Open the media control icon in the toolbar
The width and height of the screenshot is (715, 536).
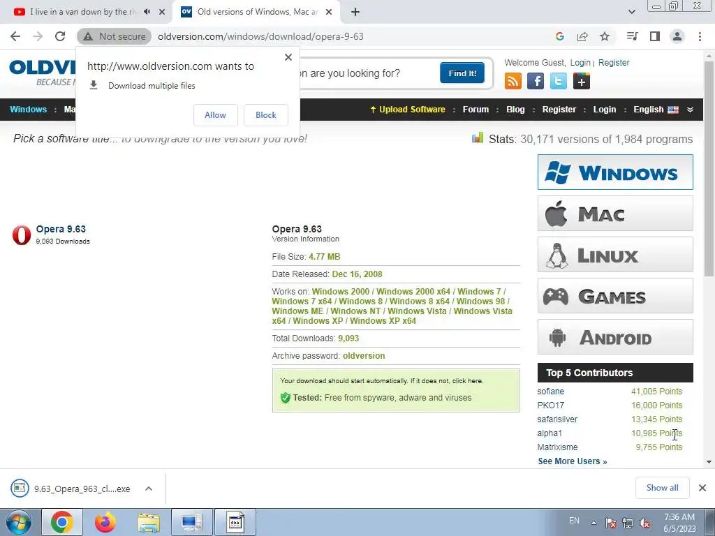(x=632, y=36)
